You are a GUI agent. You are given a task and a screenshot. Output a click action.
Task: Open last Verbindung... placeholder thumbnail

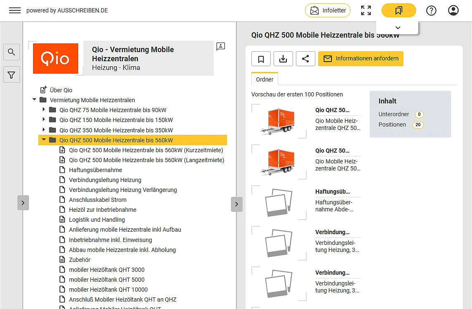(x=279, y=284)
